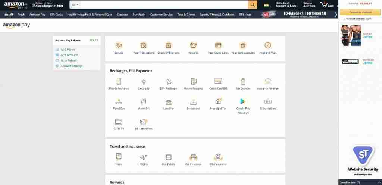The image size is (382, 185).
Task: Click Add Money link
Action: point(68,49)
